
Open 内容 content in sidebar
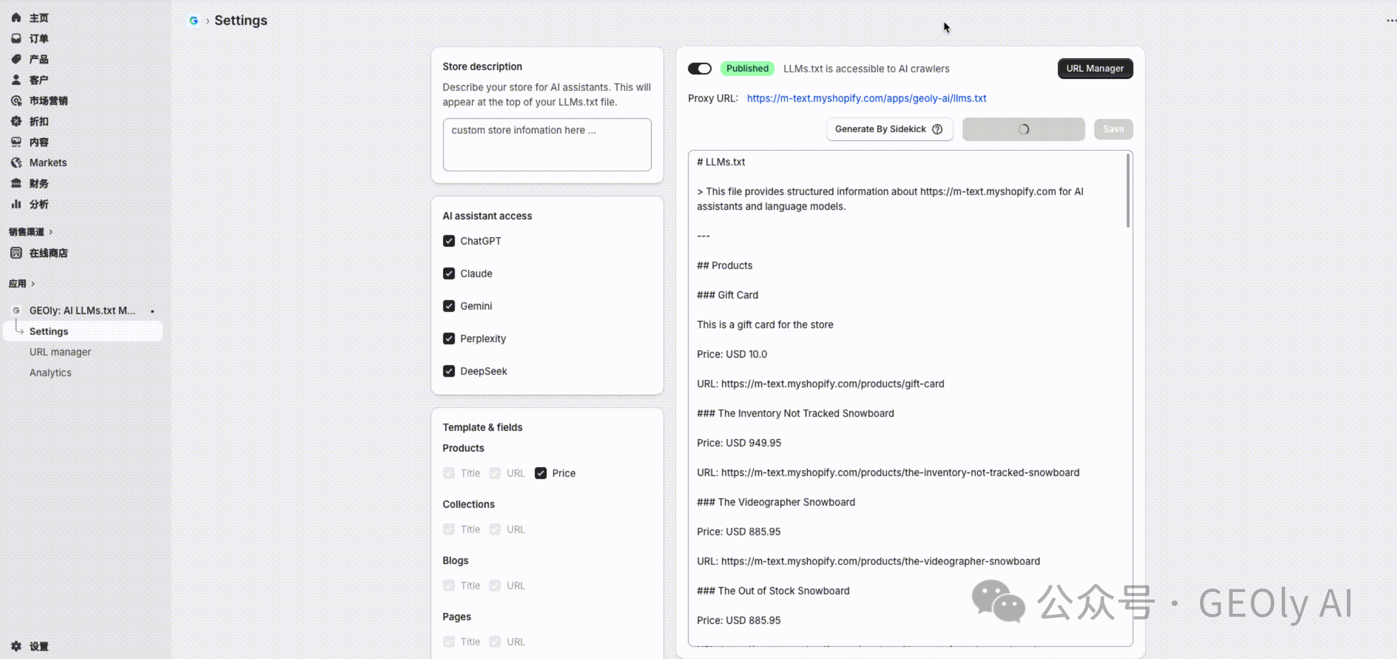point(39,142)
